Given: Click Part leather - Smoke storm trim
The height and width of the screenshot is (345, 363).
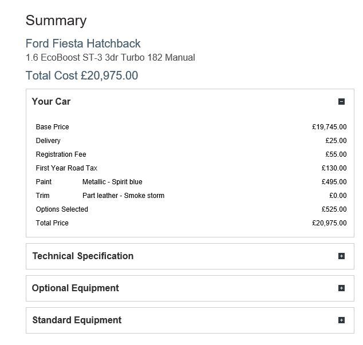Looking at the screenshot, I should pos(123,196).
